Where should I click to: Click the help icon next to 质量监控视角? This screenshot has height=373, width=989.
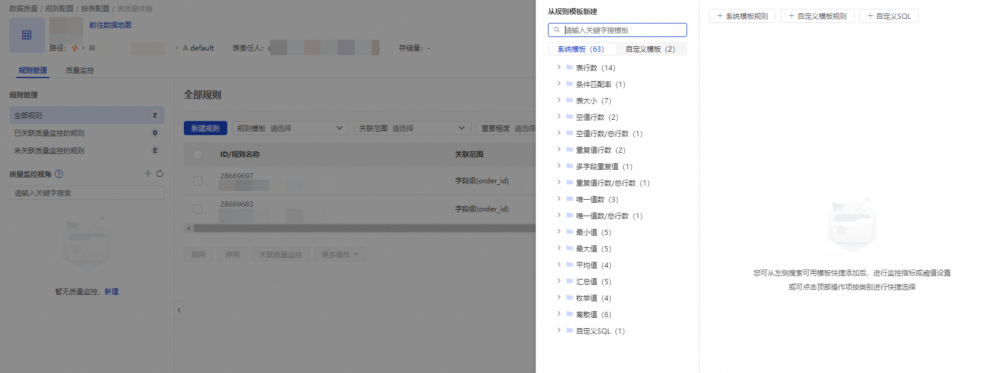(59, 174)
